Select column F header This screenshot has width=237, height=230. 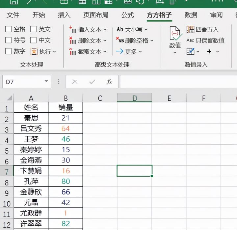click(x=204, y=98)
